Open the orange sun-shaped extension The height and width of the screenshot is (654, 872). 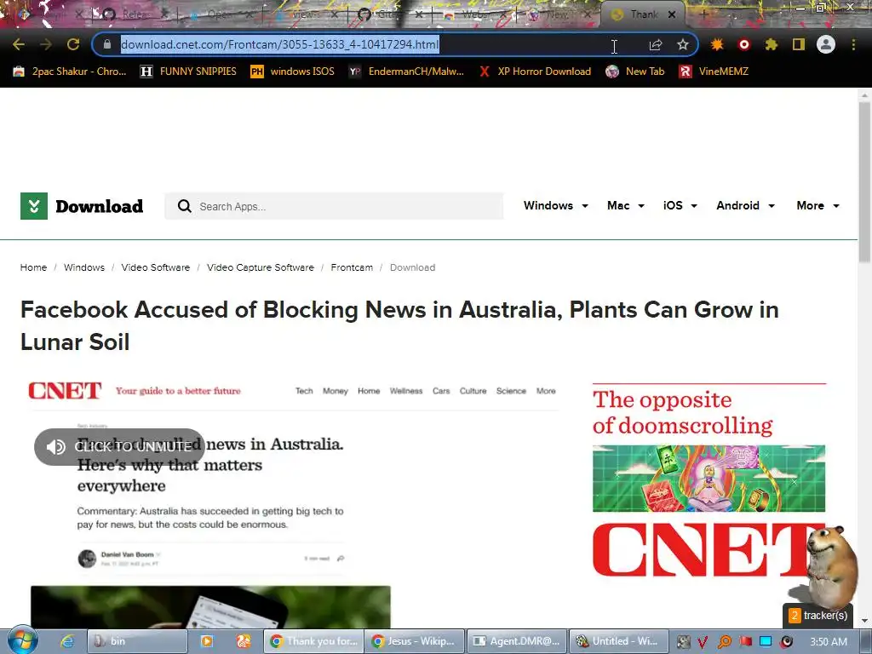(x=717, y=44)
